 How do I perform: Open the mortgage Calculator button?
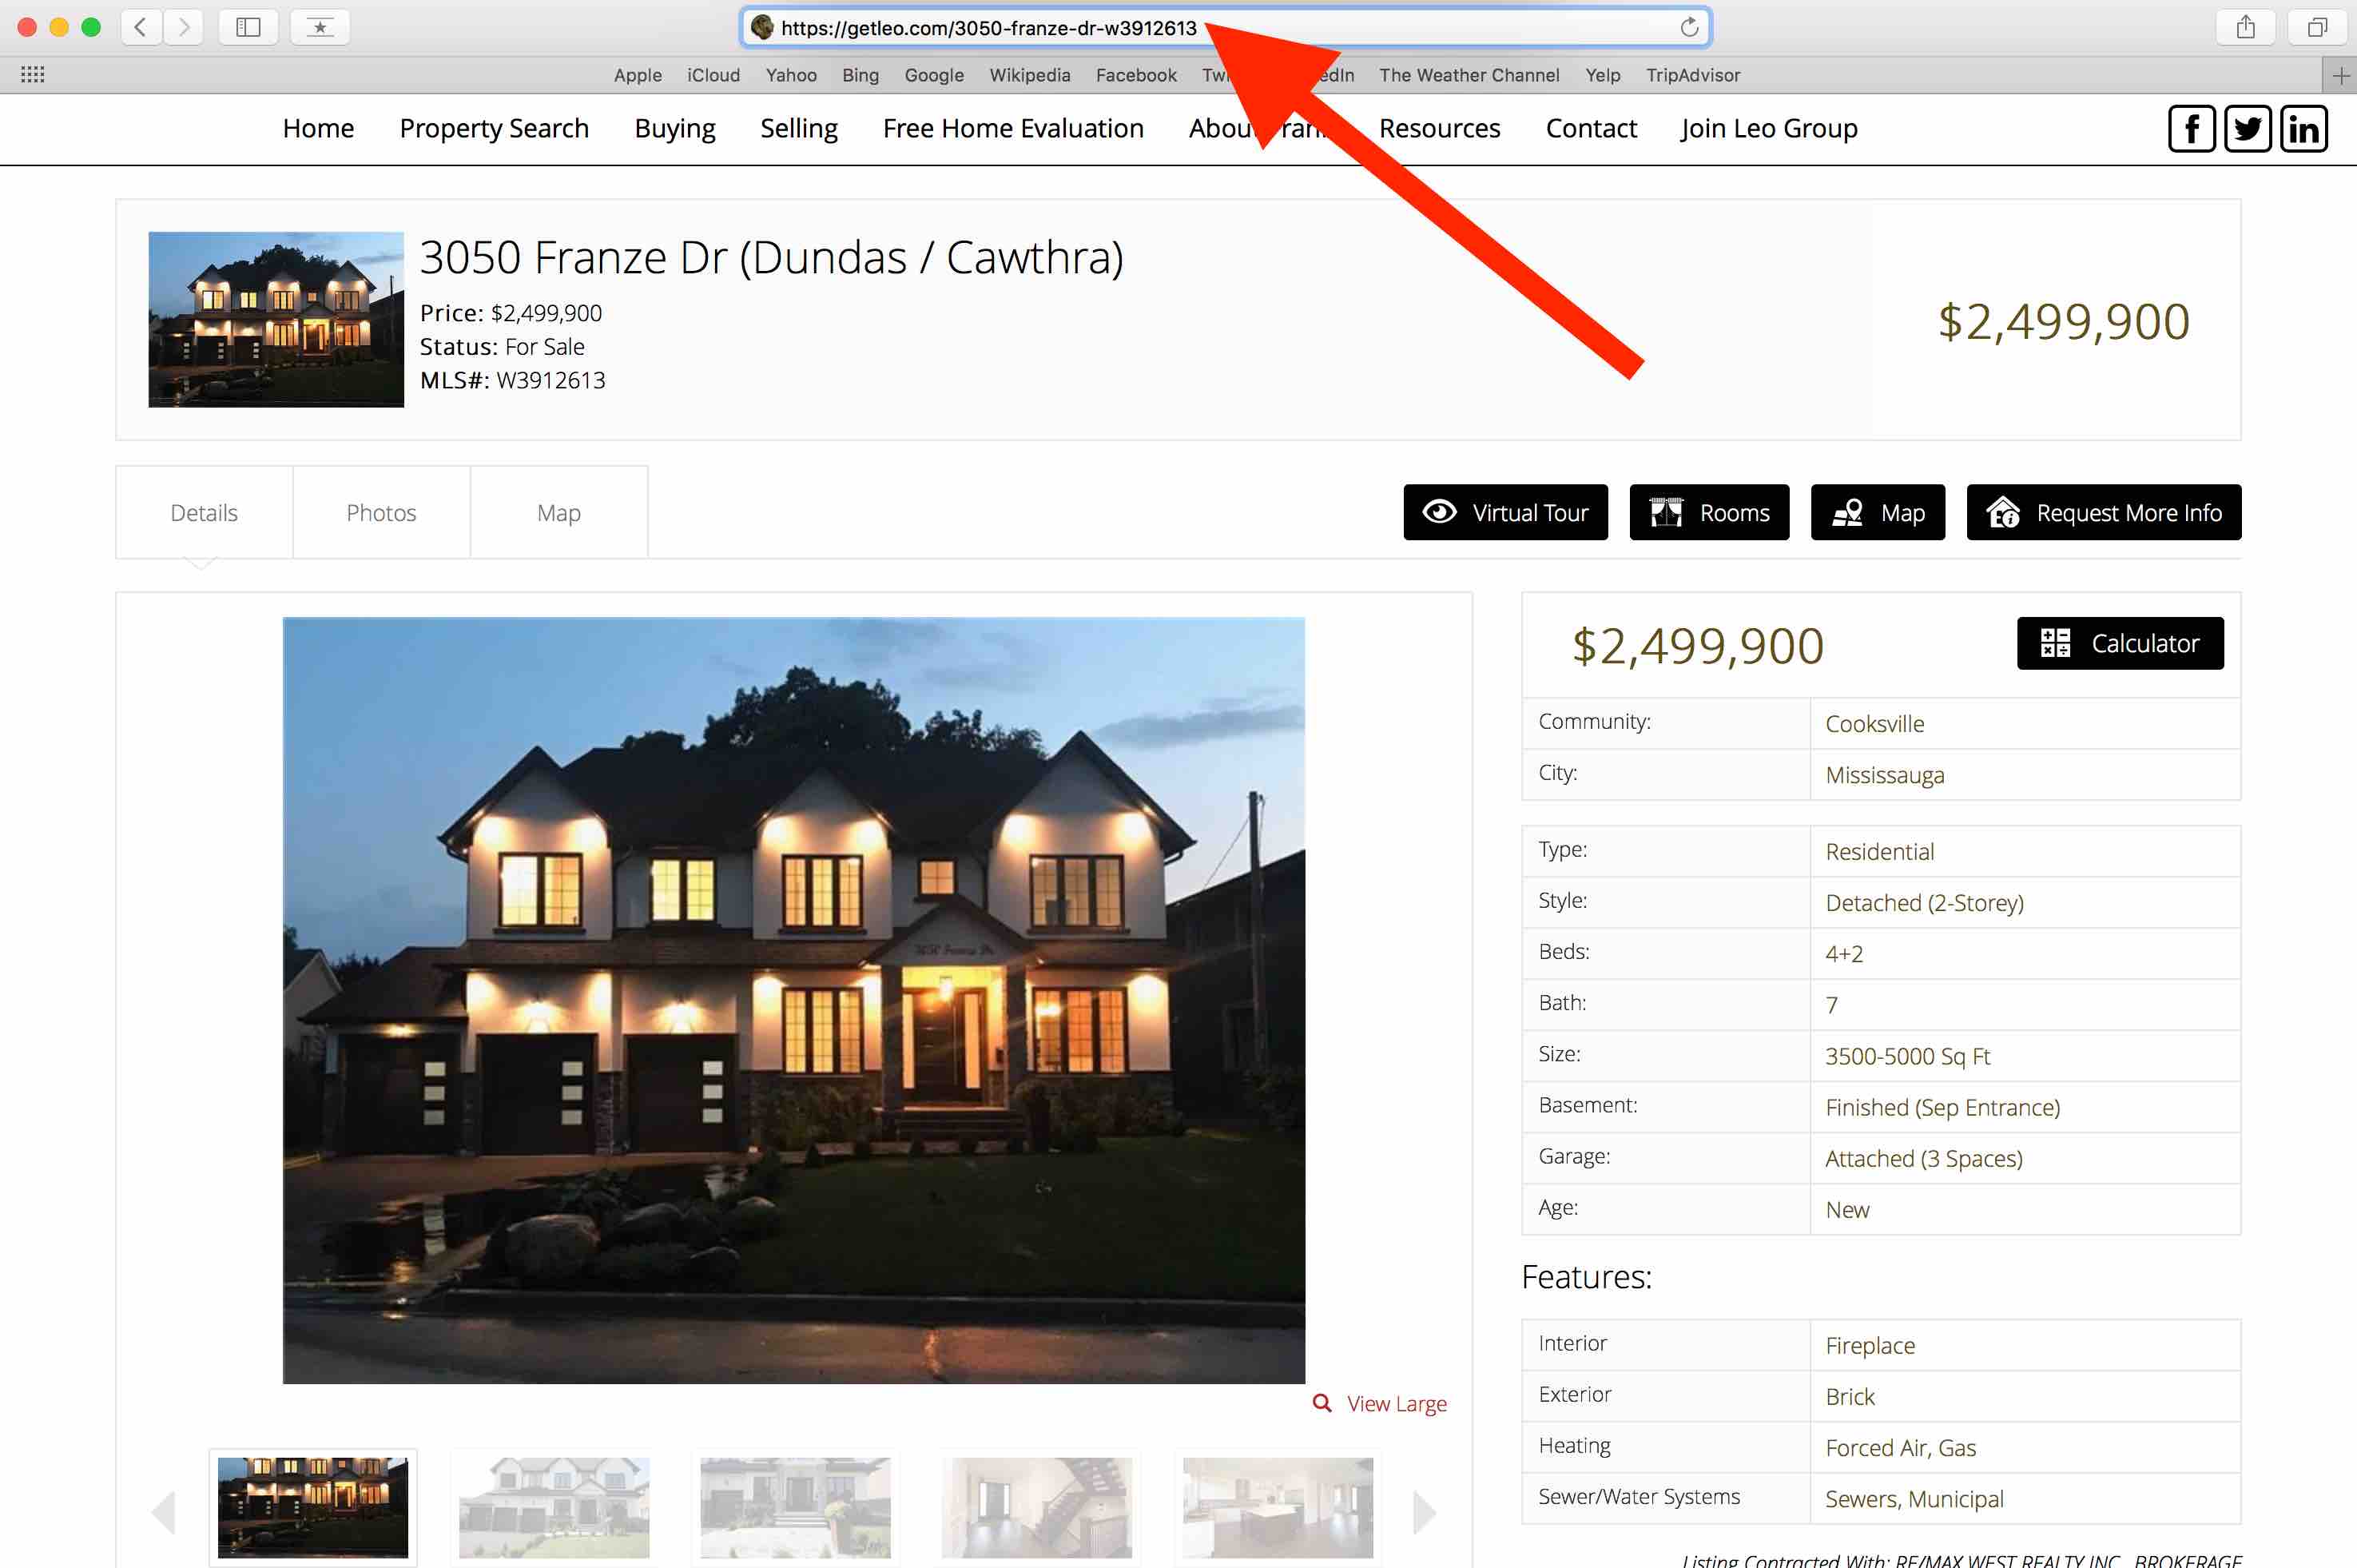coord(2120,643)
